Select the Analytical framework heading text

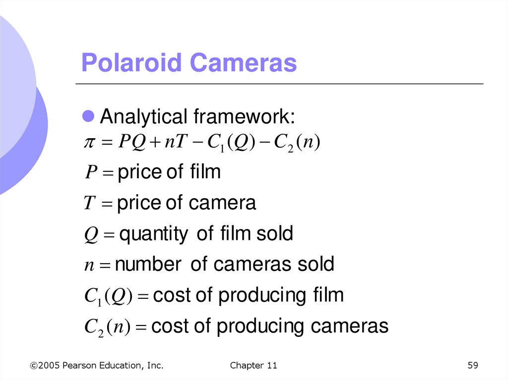coord(198,117)
